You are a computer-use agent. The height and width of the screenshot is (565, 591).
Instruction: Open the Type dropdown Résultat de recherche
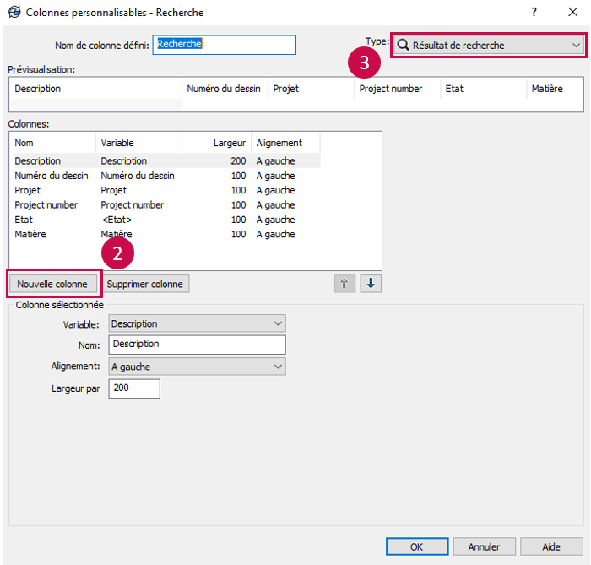(489, 46)
